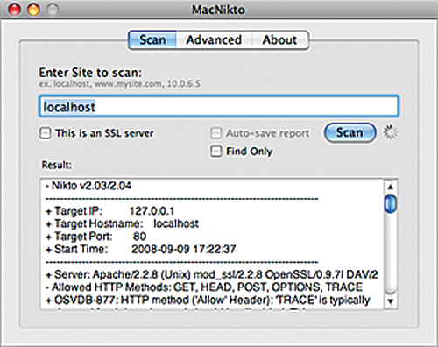Click the Start Time result line
The image size is (438, 347).
click(x=140, y=249)
